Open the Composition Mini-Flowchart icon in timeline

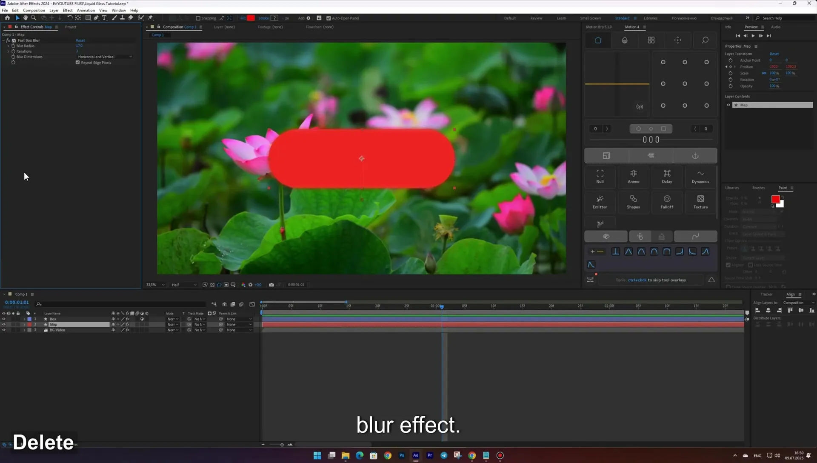pos(214,304)
